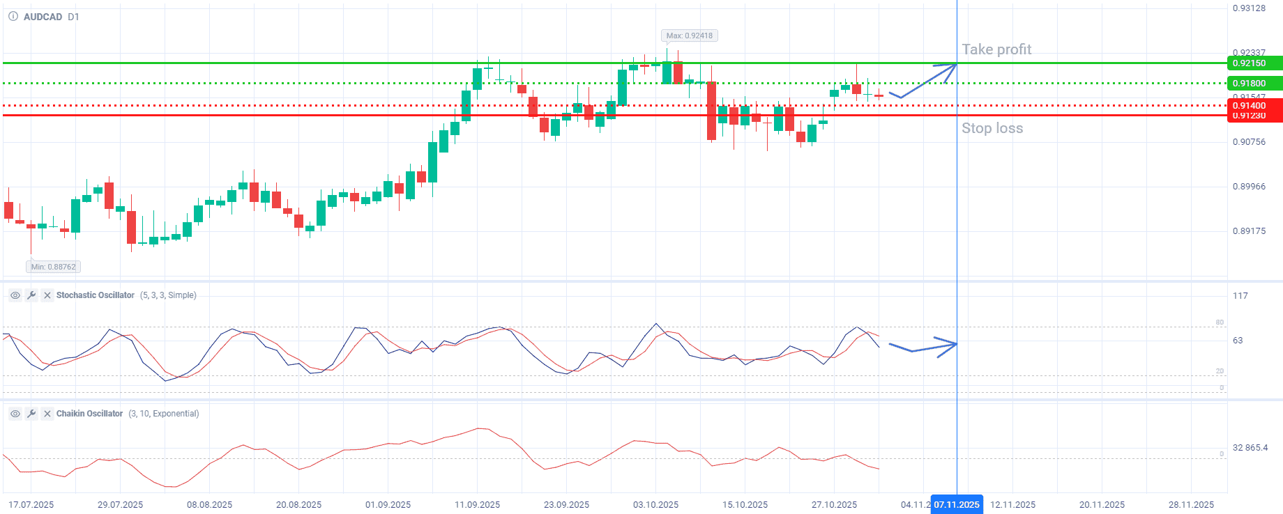Open Stochastic Oscillator settings wrench

click(x=31, y=295)
